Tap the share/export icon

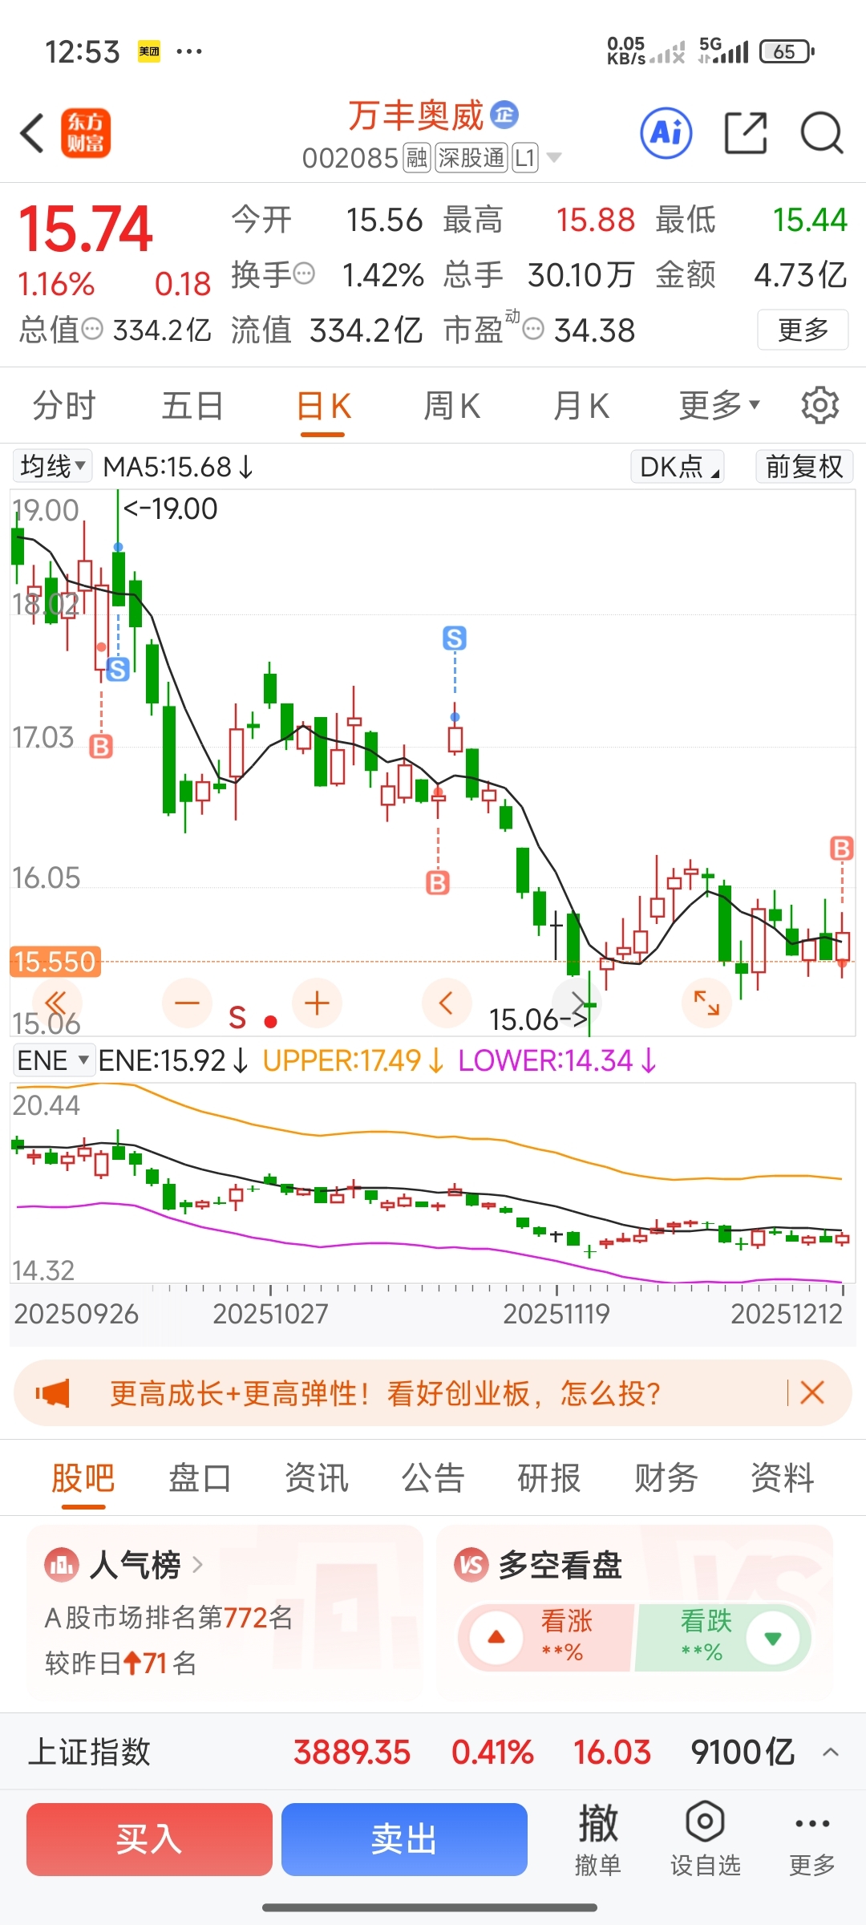pyautogui.click(x=746, y=133)
